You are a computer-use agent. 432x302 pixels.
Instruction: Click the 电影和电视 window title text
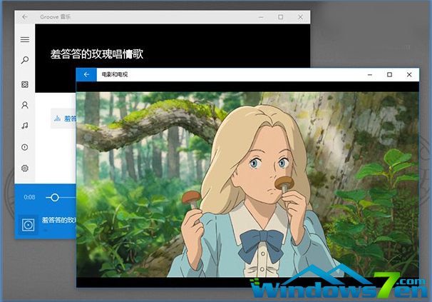(x=115, y=74)
